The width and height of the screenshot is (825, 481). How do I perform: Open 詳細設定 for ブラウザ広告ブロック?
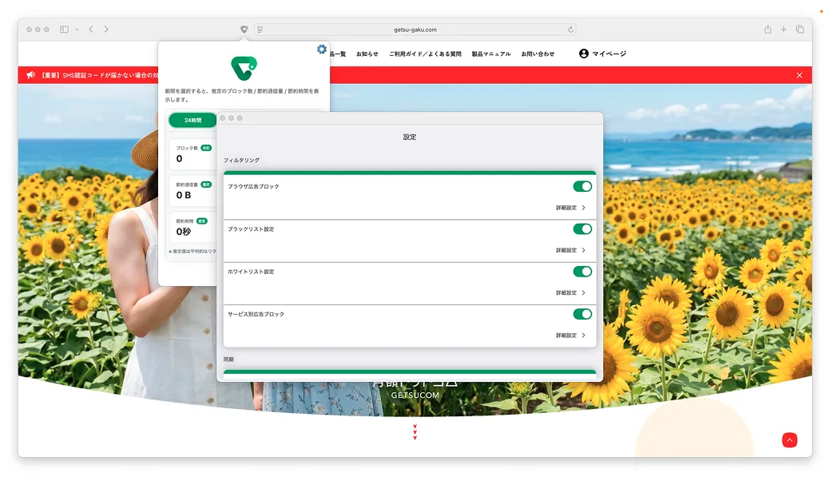click(571, 208)
